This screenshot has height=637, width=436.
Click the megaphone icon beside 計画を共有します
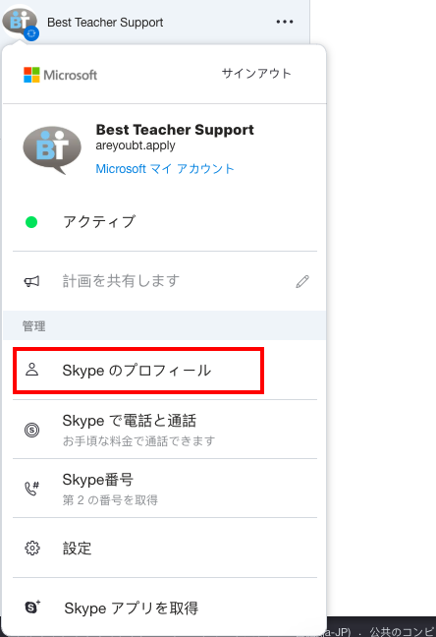(x=31, y=281)
